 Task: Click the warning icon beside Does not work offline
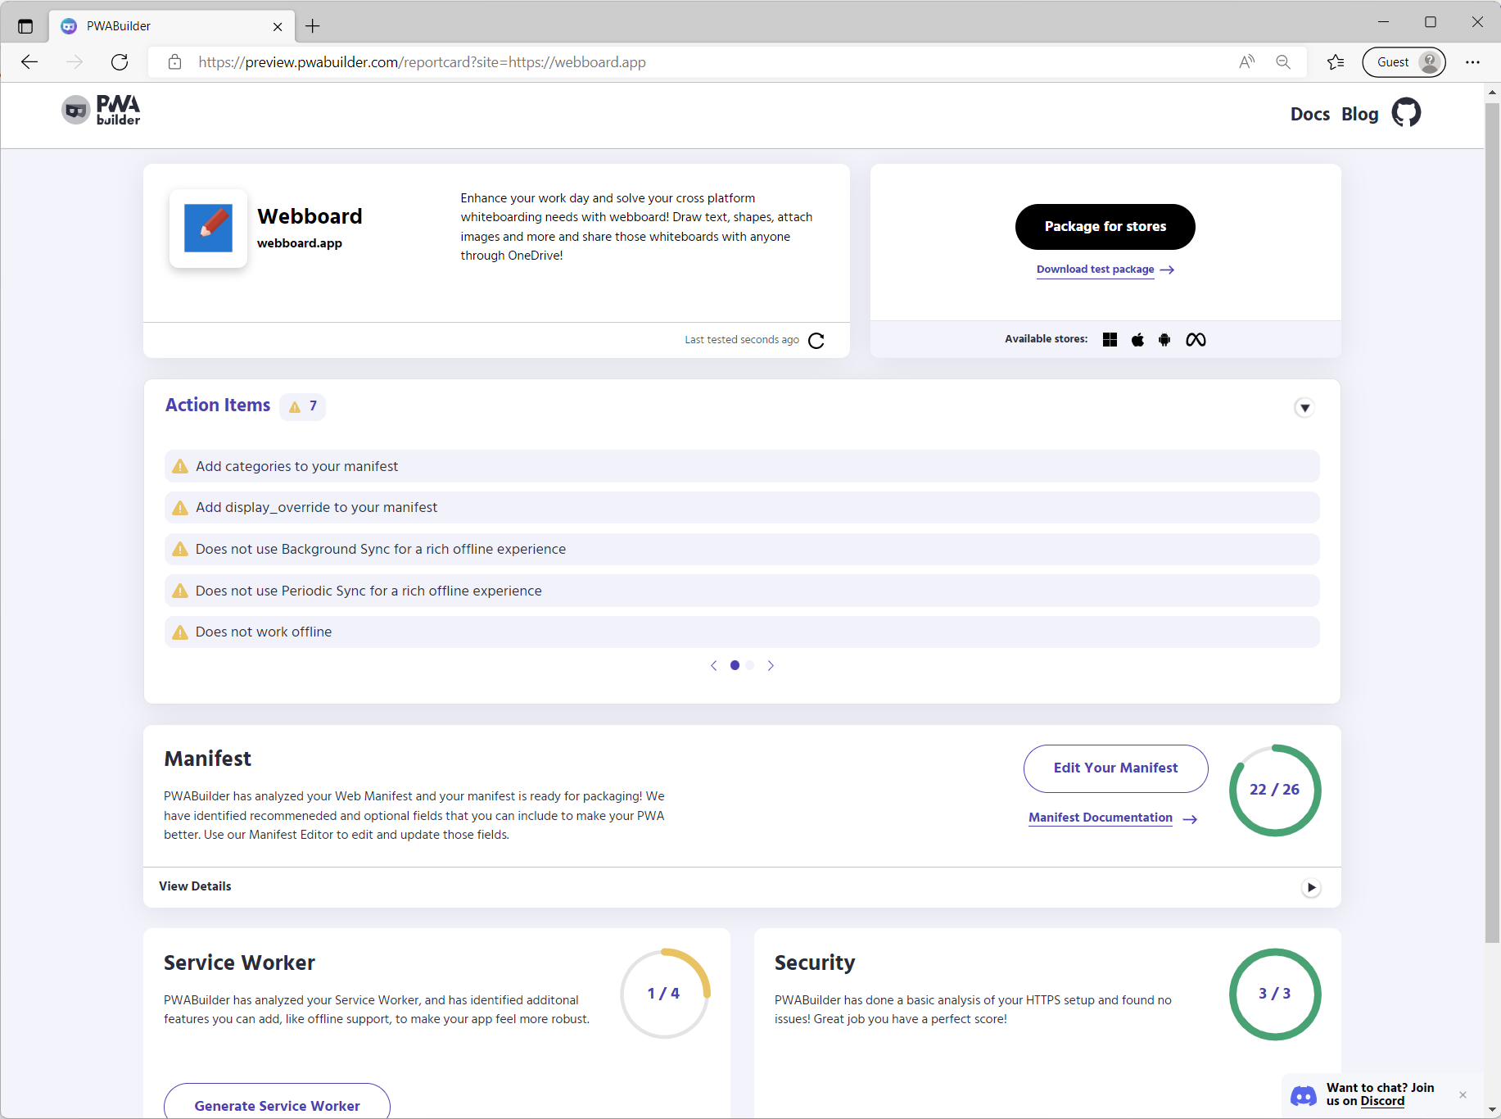tap(180, 632)
